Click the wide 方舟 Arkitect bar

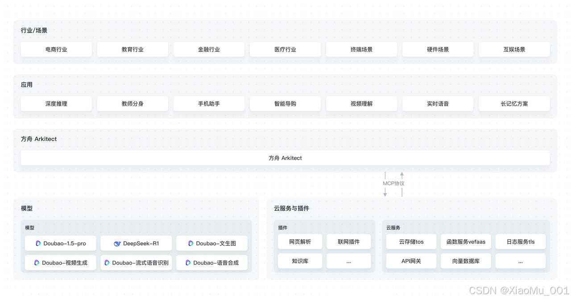285,158
